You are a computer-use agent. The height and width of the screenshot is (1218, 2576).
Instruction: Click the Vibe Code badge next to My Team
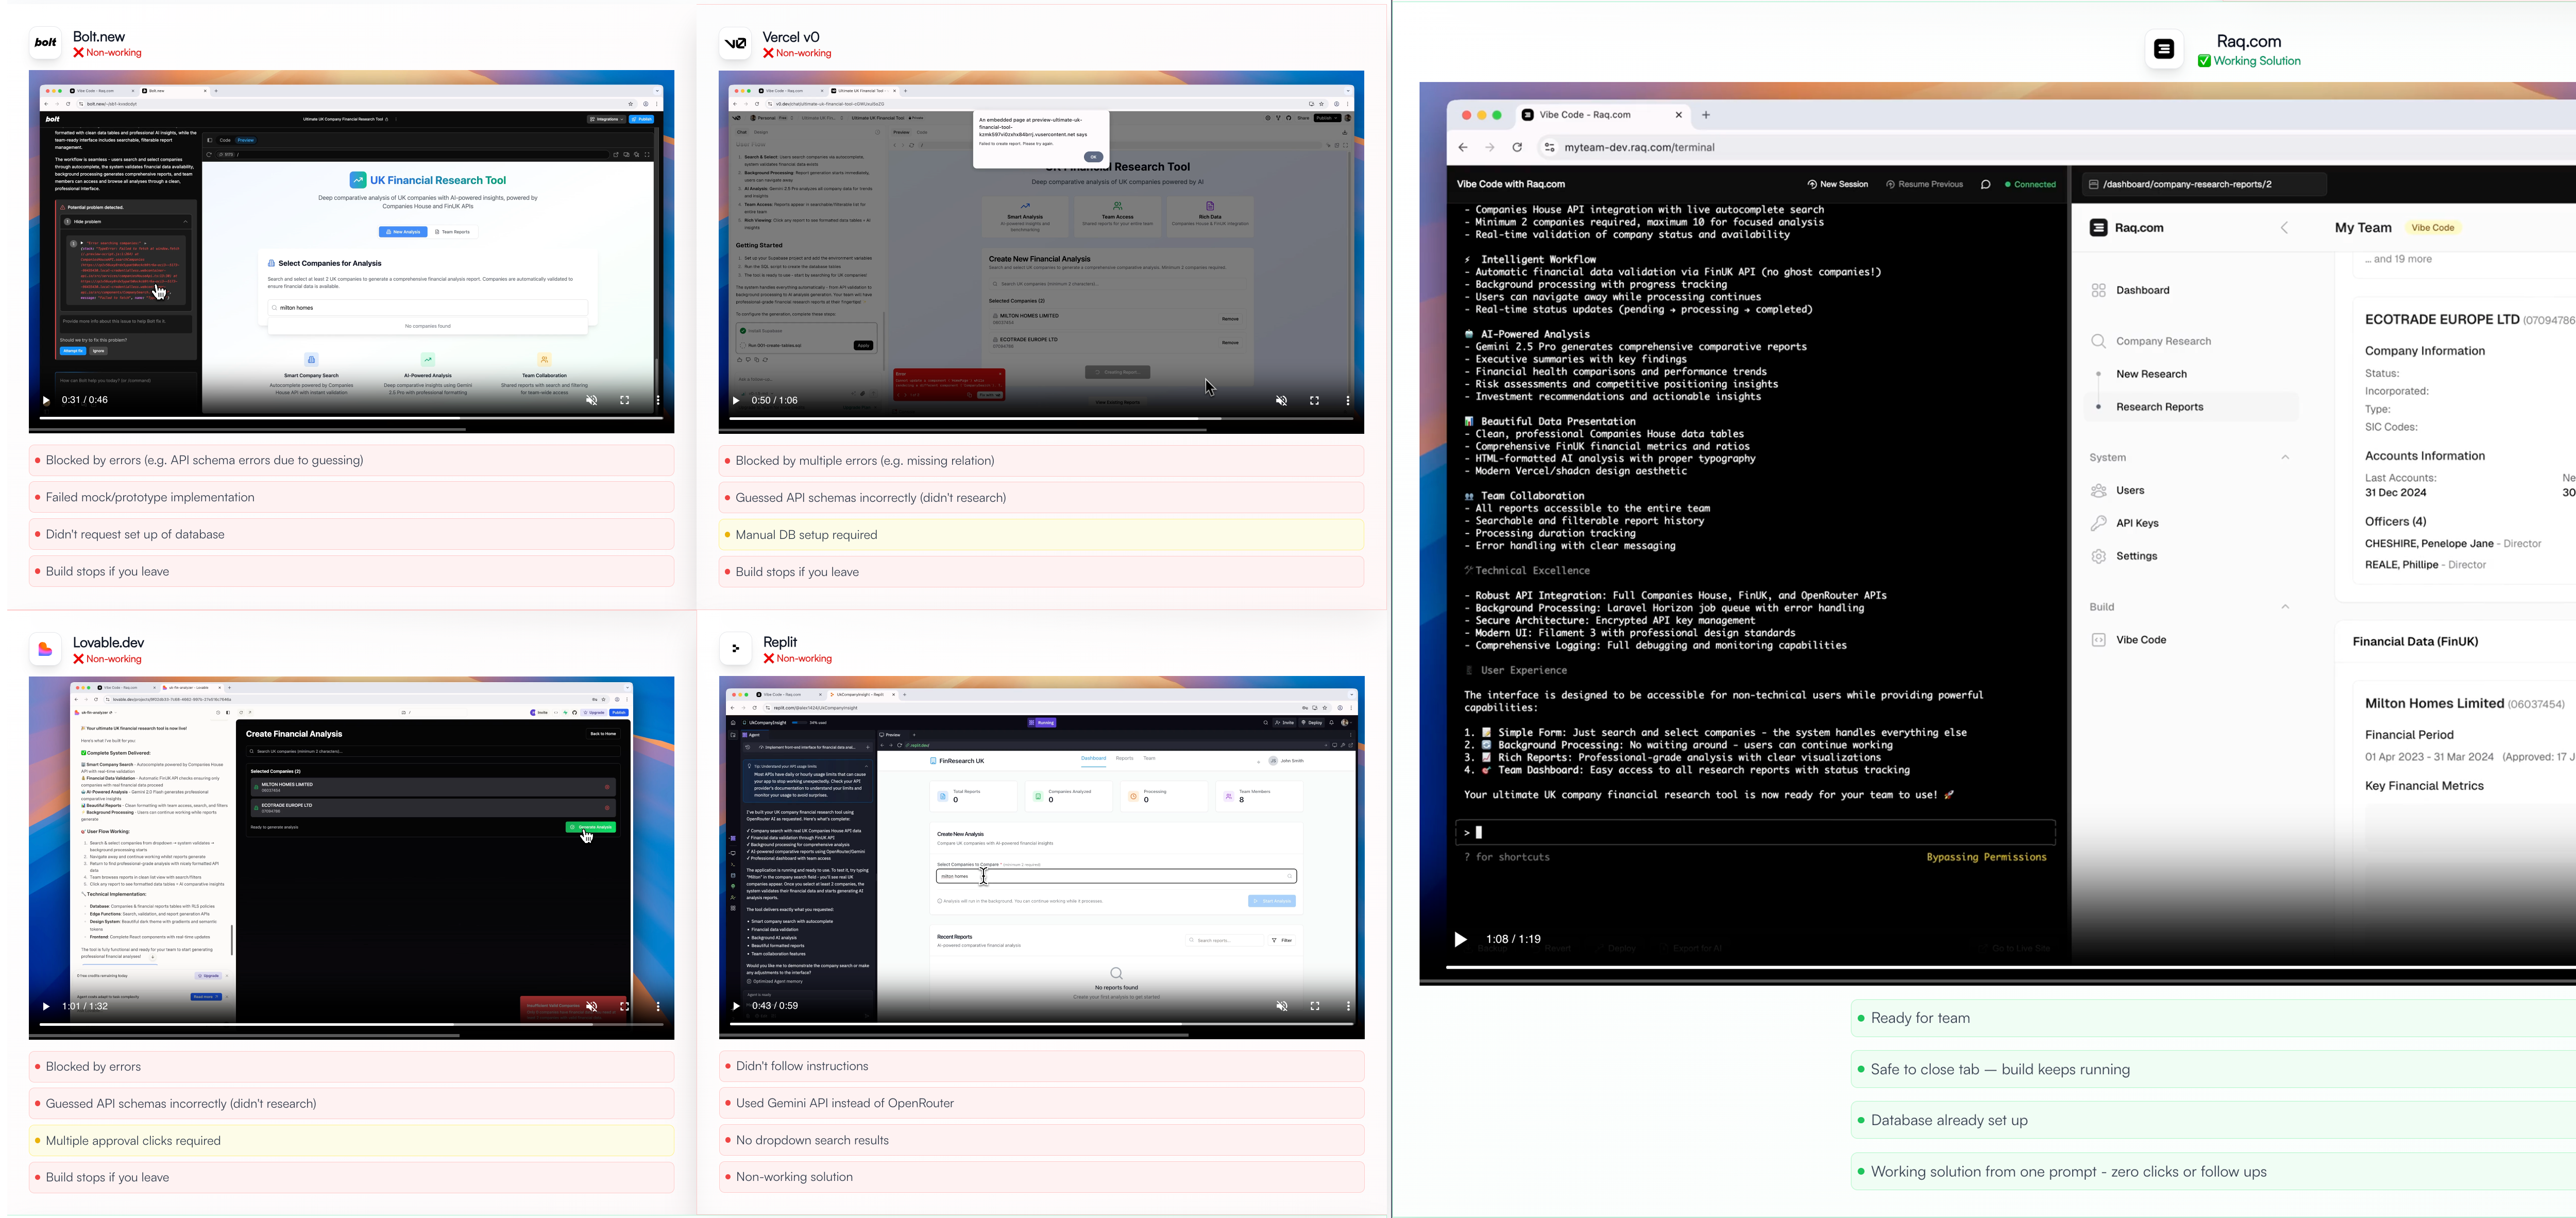point(2433,228)
